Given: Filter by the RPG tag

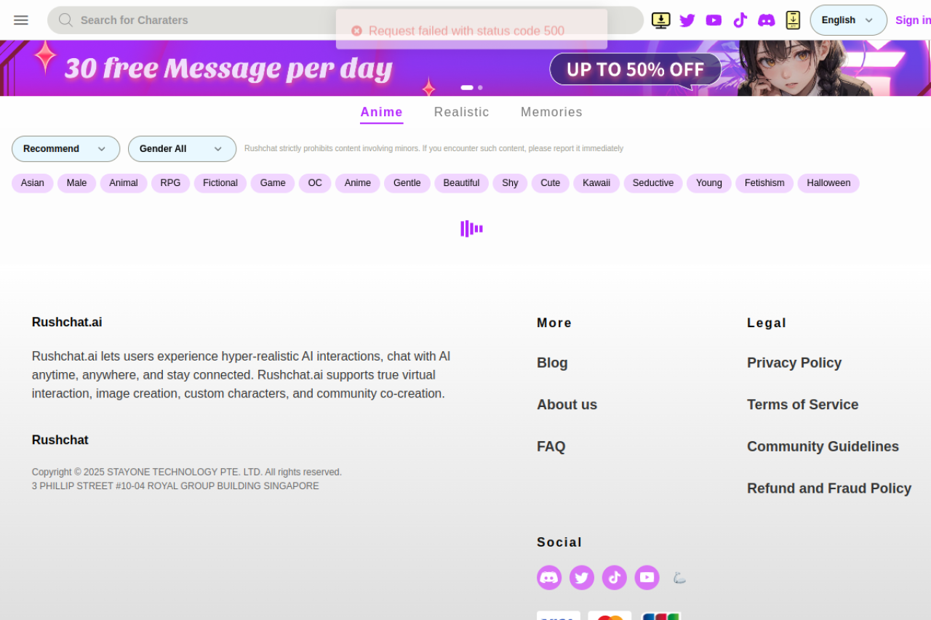Looking at the screenshot, I should (x=171, y=183).
